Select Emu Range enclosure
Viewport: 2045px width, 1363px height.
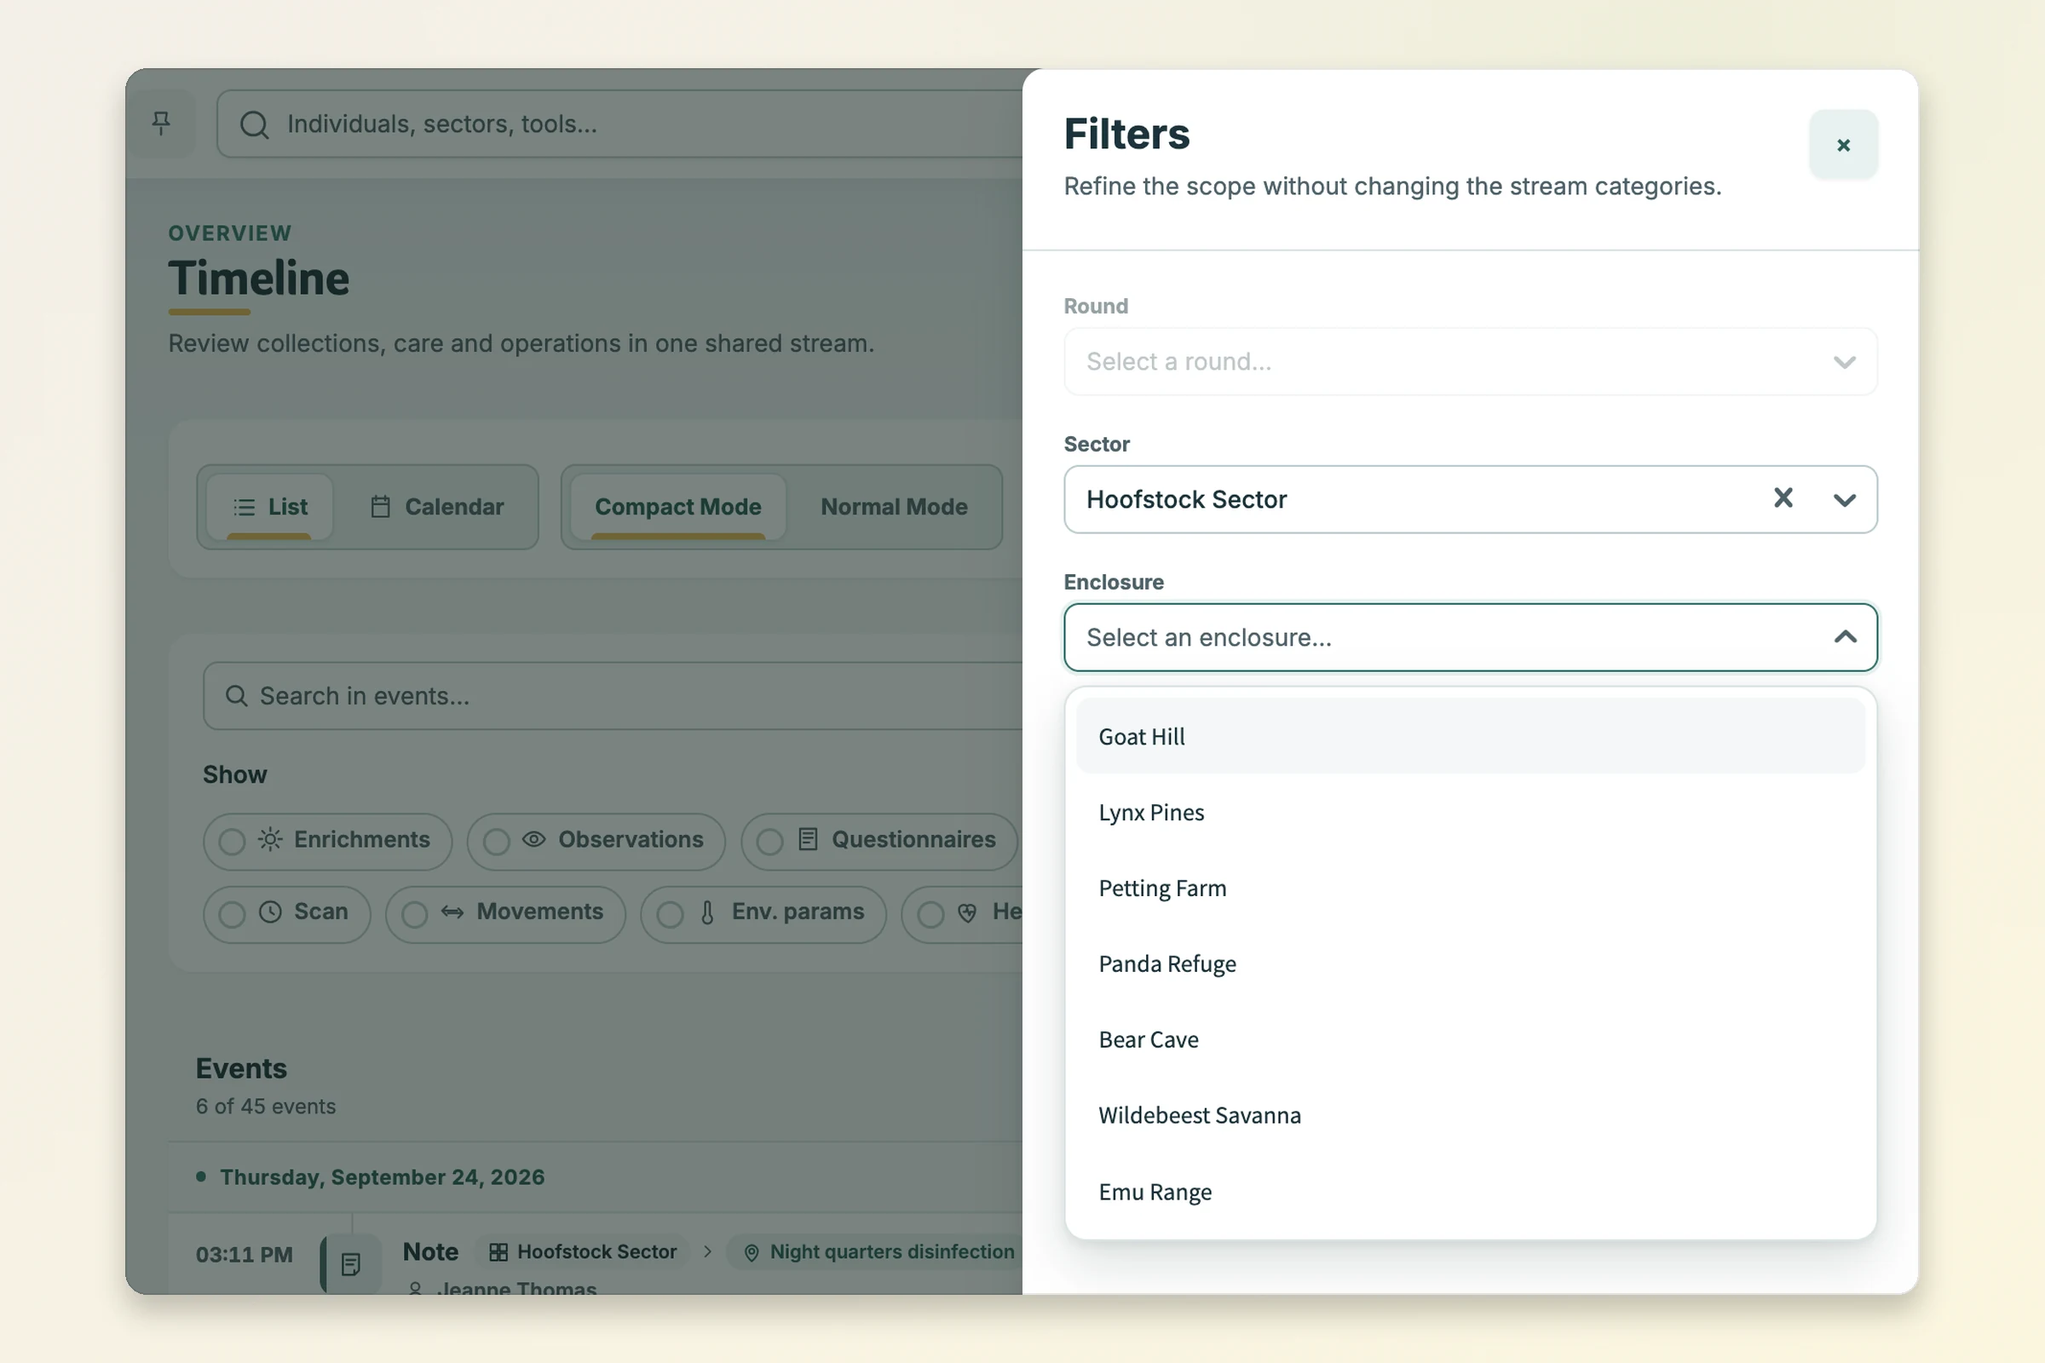[x=1471, y=1192]
